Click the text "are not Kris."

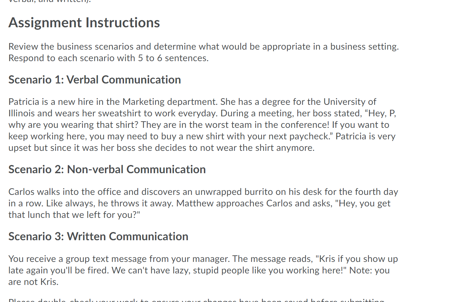pyautogui.click(x=34, y=282)
